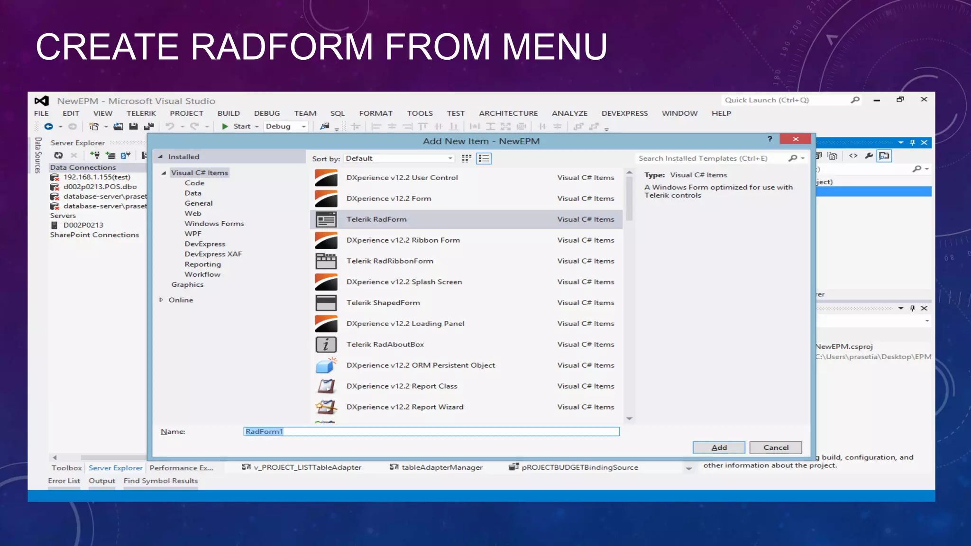Click the Navigate Backward arrow icon
The image size is (971, 546).
tap(48, 127)
